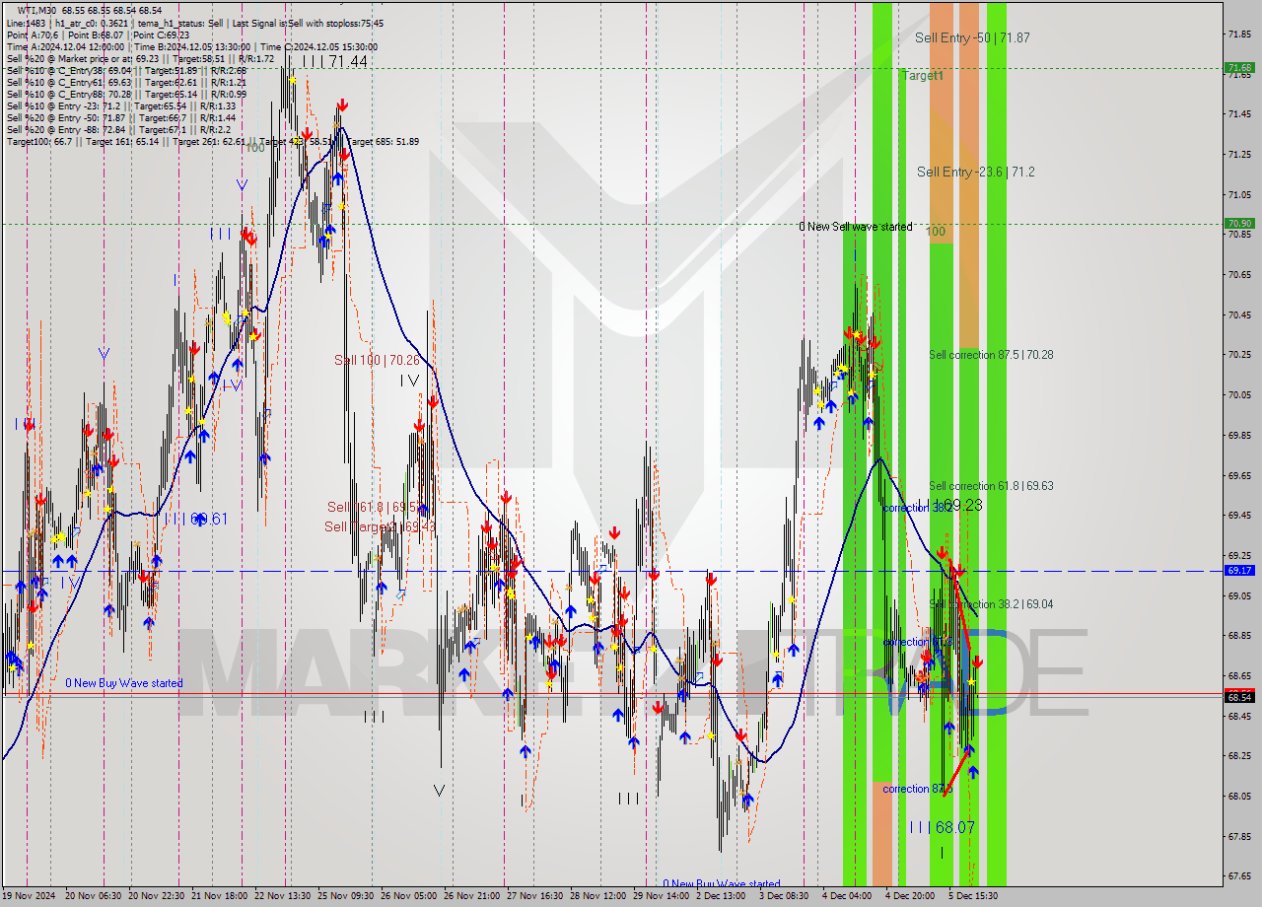The image size is (1262, 907).
Task: Click the '26 Nov 21:00' time label
Action: pyautogui.click(x=472, y=896)
